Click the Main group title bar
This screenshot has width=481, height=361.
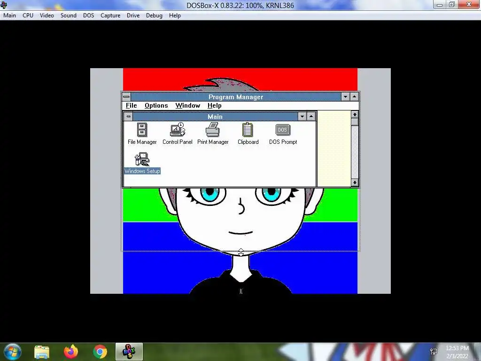tap(215, 117)
